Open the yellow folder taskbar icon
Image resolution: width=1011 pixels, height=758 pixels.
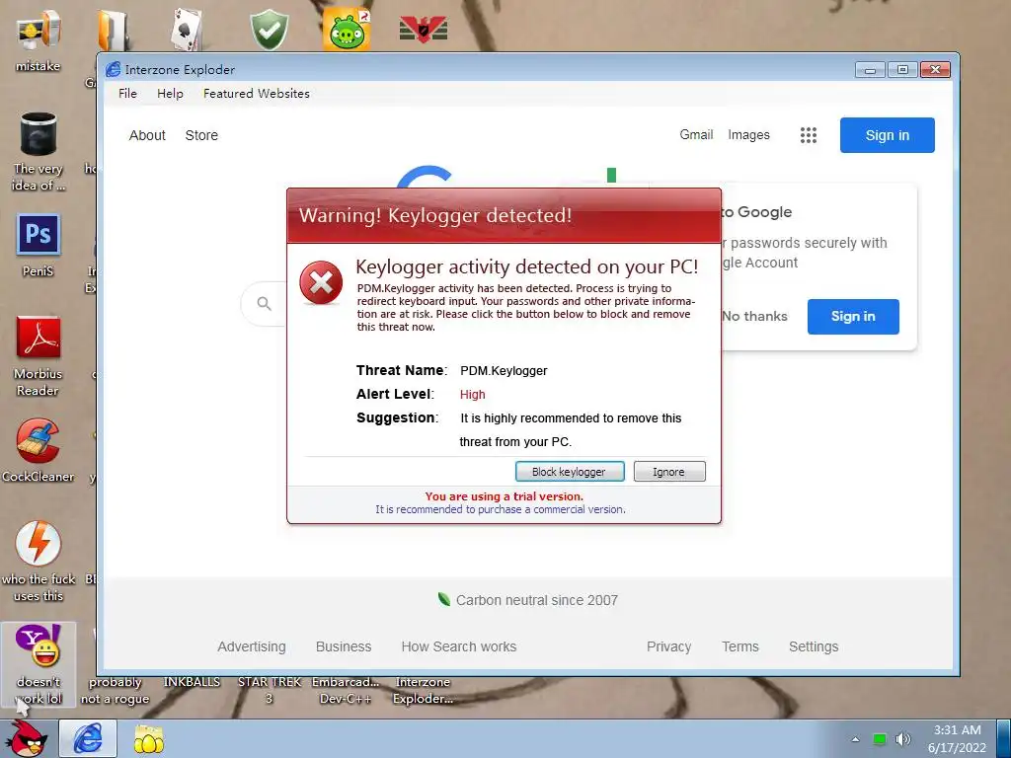(149, 738)
